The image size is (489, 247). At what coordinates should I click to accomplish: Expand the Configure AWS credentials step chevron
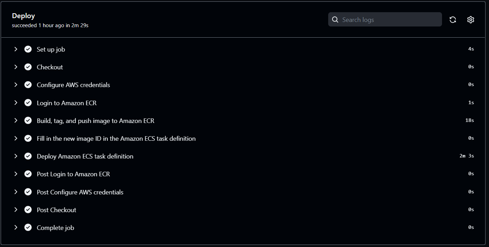(16, 85)
